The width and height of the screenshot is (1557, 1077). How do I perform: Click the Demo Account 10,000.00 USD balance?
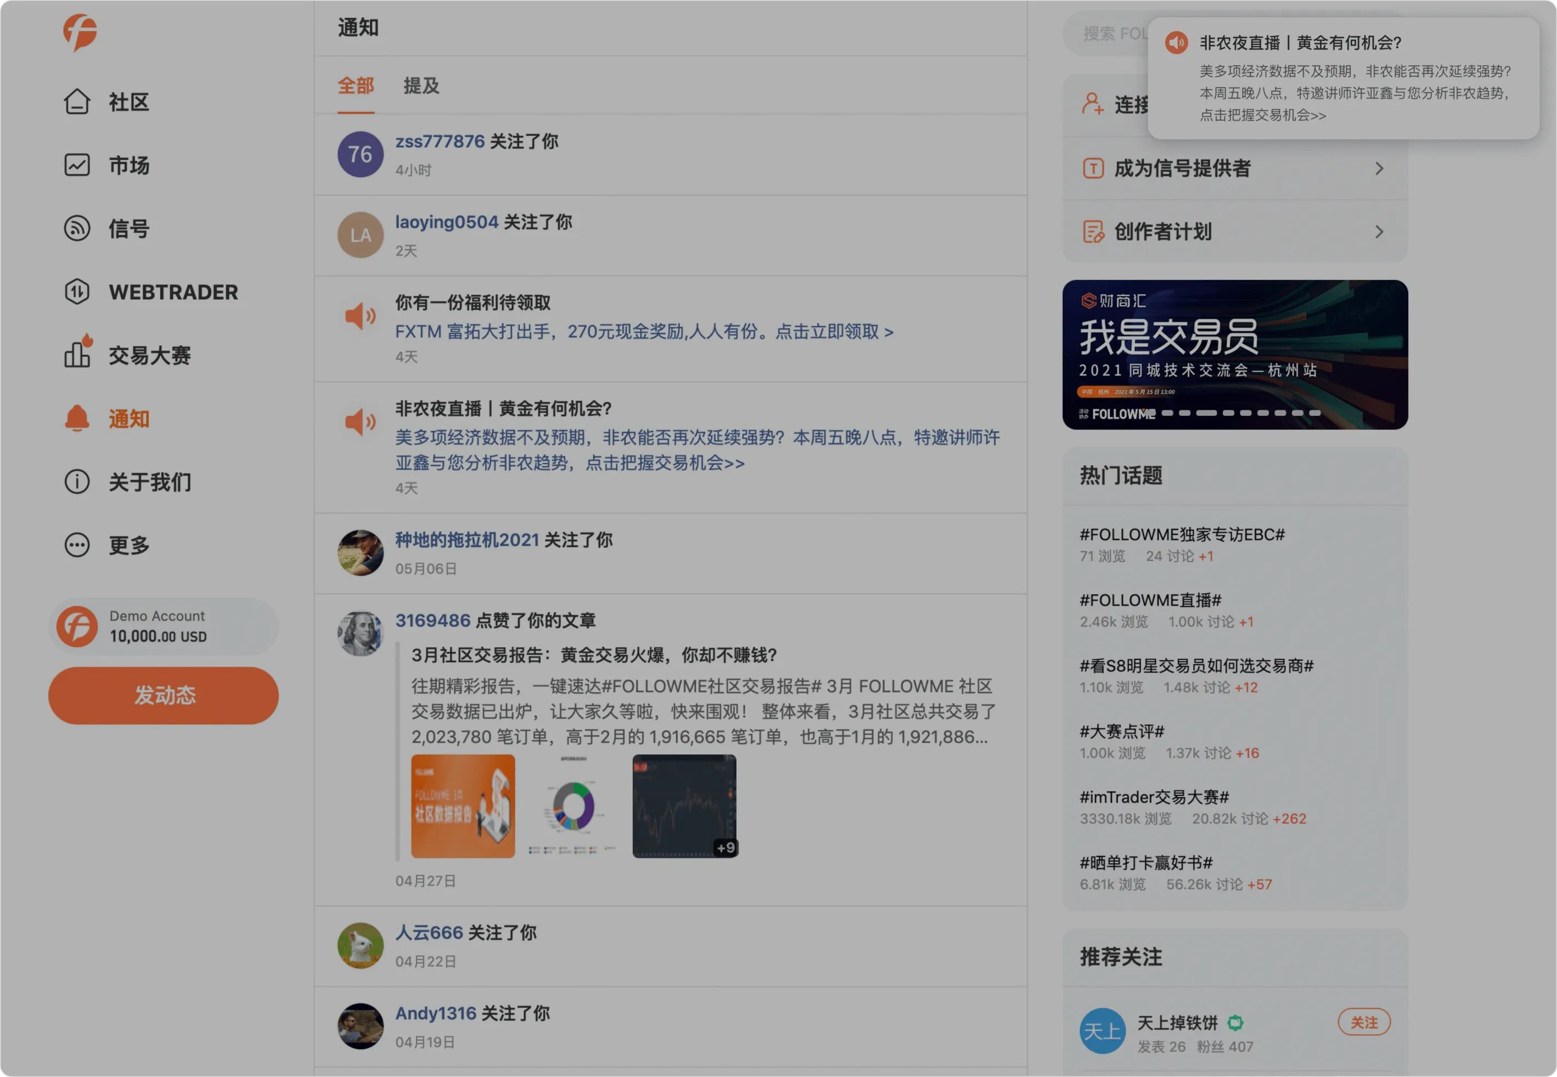click(x=158, y=636)
